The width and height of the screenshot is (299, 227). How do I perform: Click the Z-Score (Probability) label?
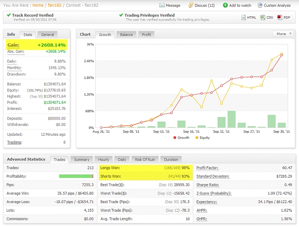click(x=214, y=193)
